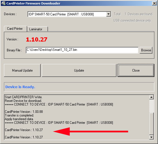Click the CardPrinter app icon in title bar
The width and height of the screenshot is (158, 144).
pyautogui.click(x=3, y=3)
